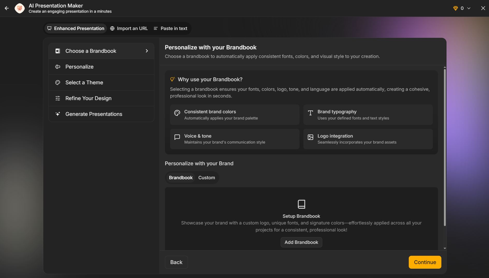Click the vertical scrollbar thumb
Image resolution: width=489 pixels, height=278 pixels.
445,147
